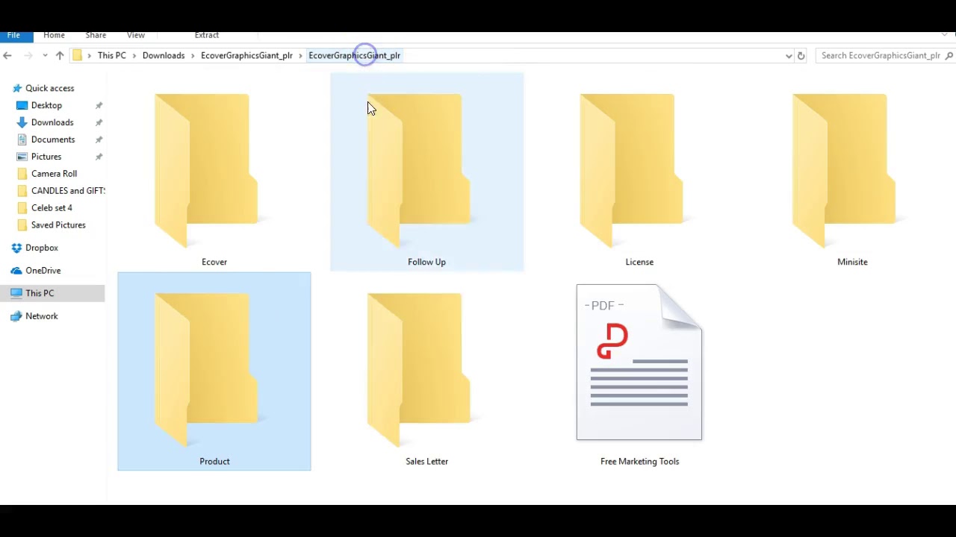Open address bar history dropdown
The width and height of the screenshot is (956, 537).
tap(789, 55)
